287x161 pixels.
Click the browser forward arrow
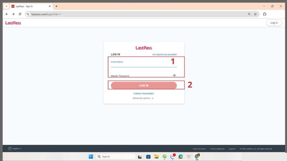(x=13, y=14)
